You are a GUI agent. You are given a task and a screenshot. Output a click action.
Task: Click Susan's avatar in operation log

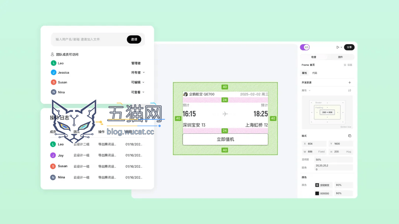pyautogui.click(x=53, y=167)
